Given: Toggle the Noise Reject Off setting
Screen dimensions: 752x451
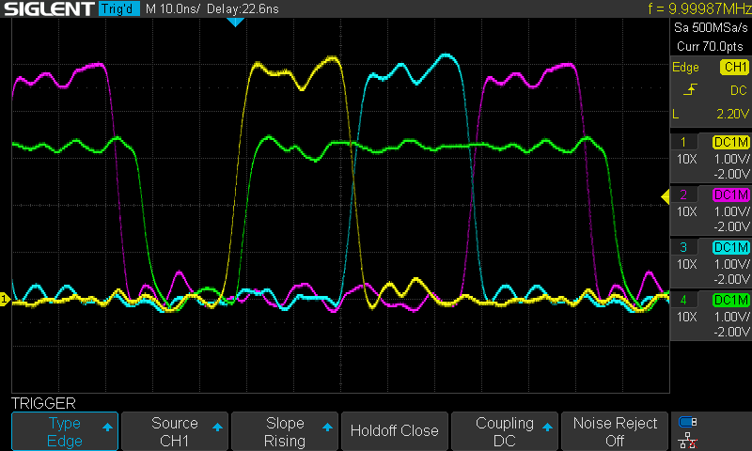Looking at the screenshot, I should [615, 431].
